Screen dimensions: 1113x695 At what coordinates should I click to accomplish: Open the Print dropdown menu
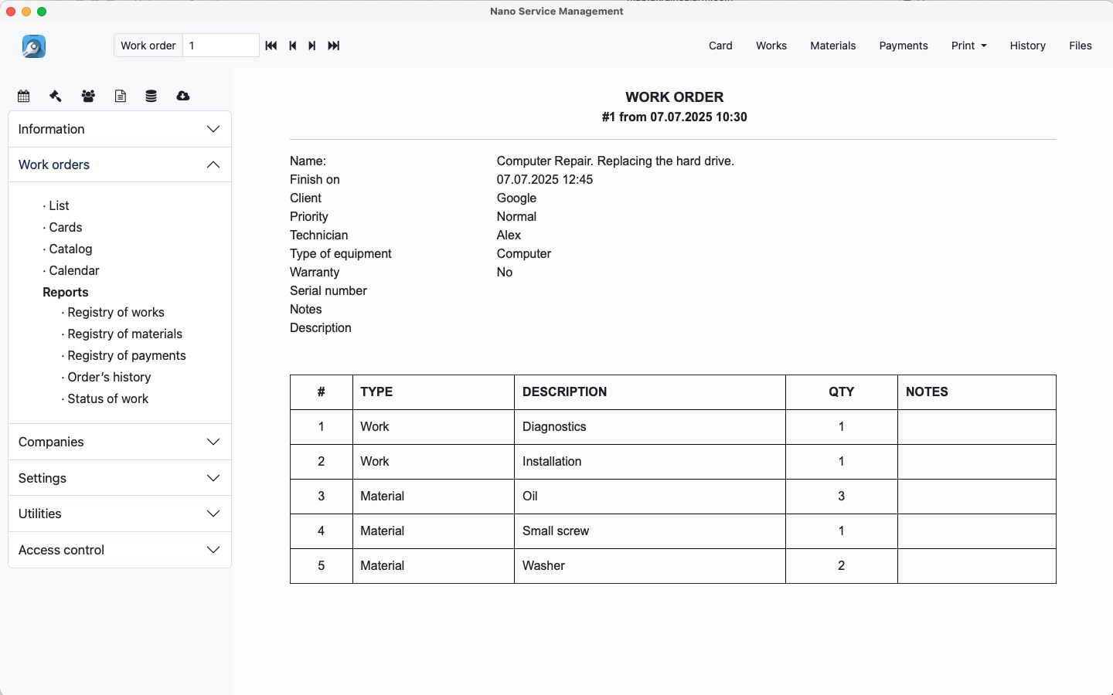click(968, 46)
